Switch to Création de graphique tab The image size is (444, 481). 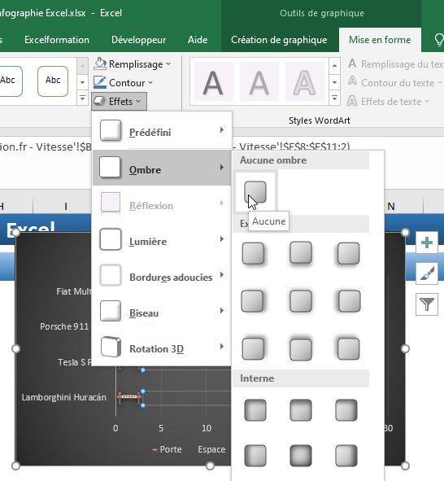click(x=279, y=40)
